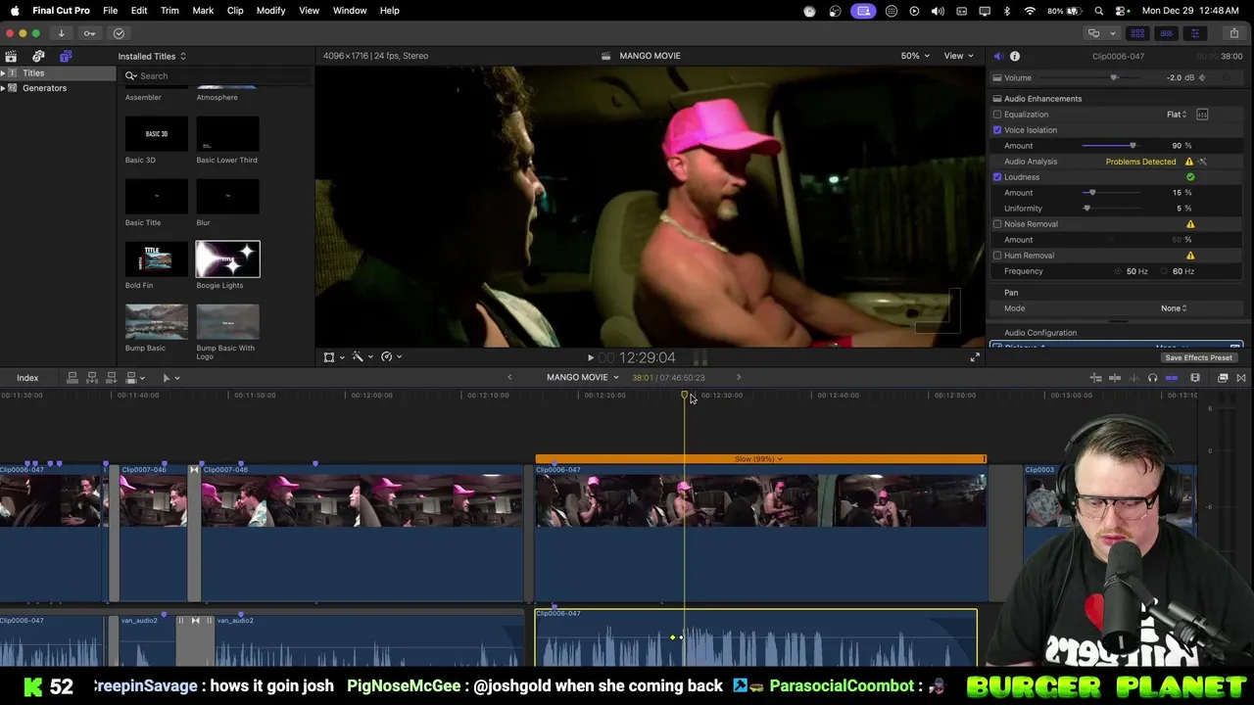Enable the Hum Removal checkbox
Viewport: 1254px width, 705px height.
click(x=997, y=256)
